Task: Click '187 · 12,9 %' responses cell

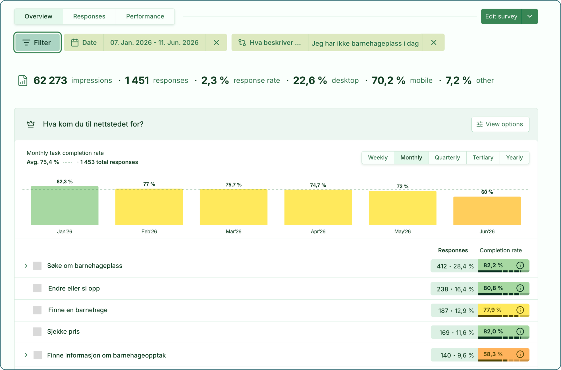Action: [455, 310]
